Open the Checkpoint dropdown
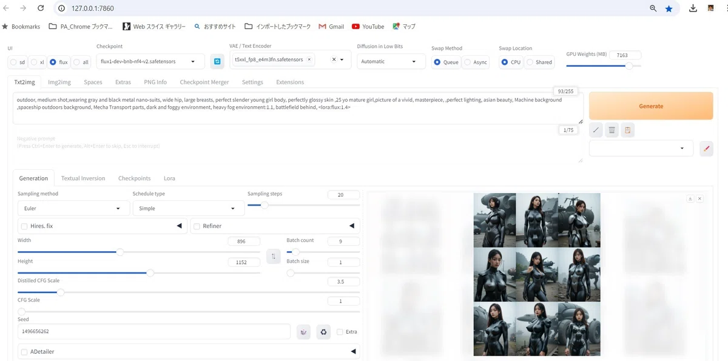 point(151,61)
